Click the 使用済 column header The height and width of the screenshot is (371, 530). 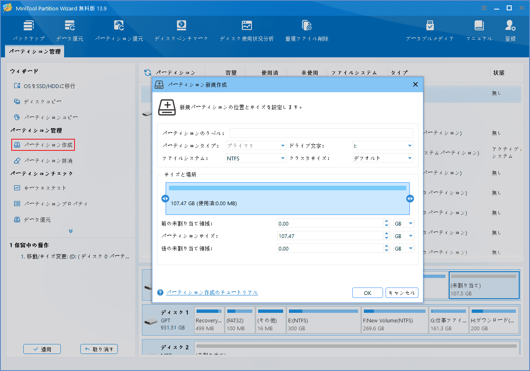click(270, 73)
